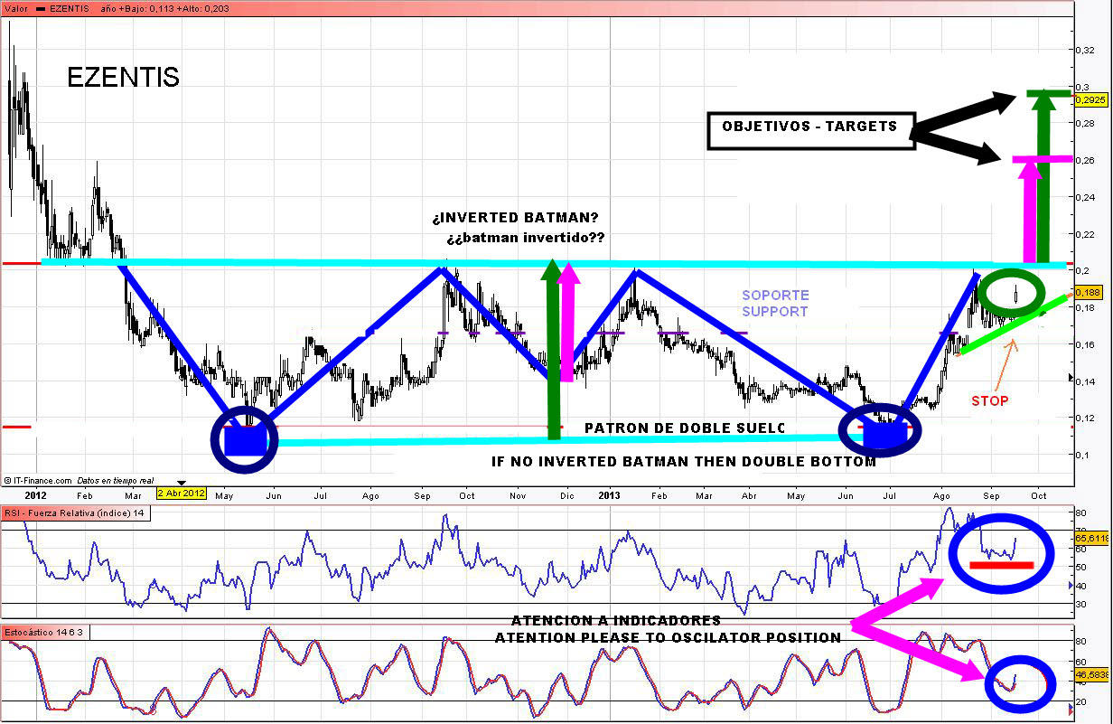Click the blue triangle on the RSI scale

tap(1071, 586)
